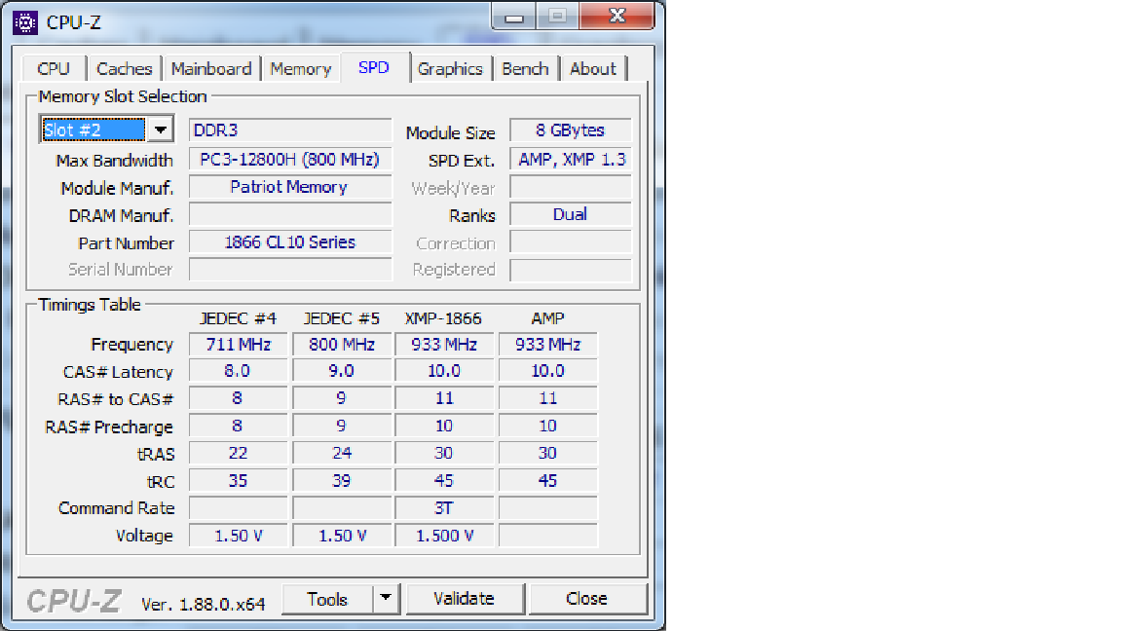
Task: Click the '22' tRAS cell
Action: [x=239, y=453]
